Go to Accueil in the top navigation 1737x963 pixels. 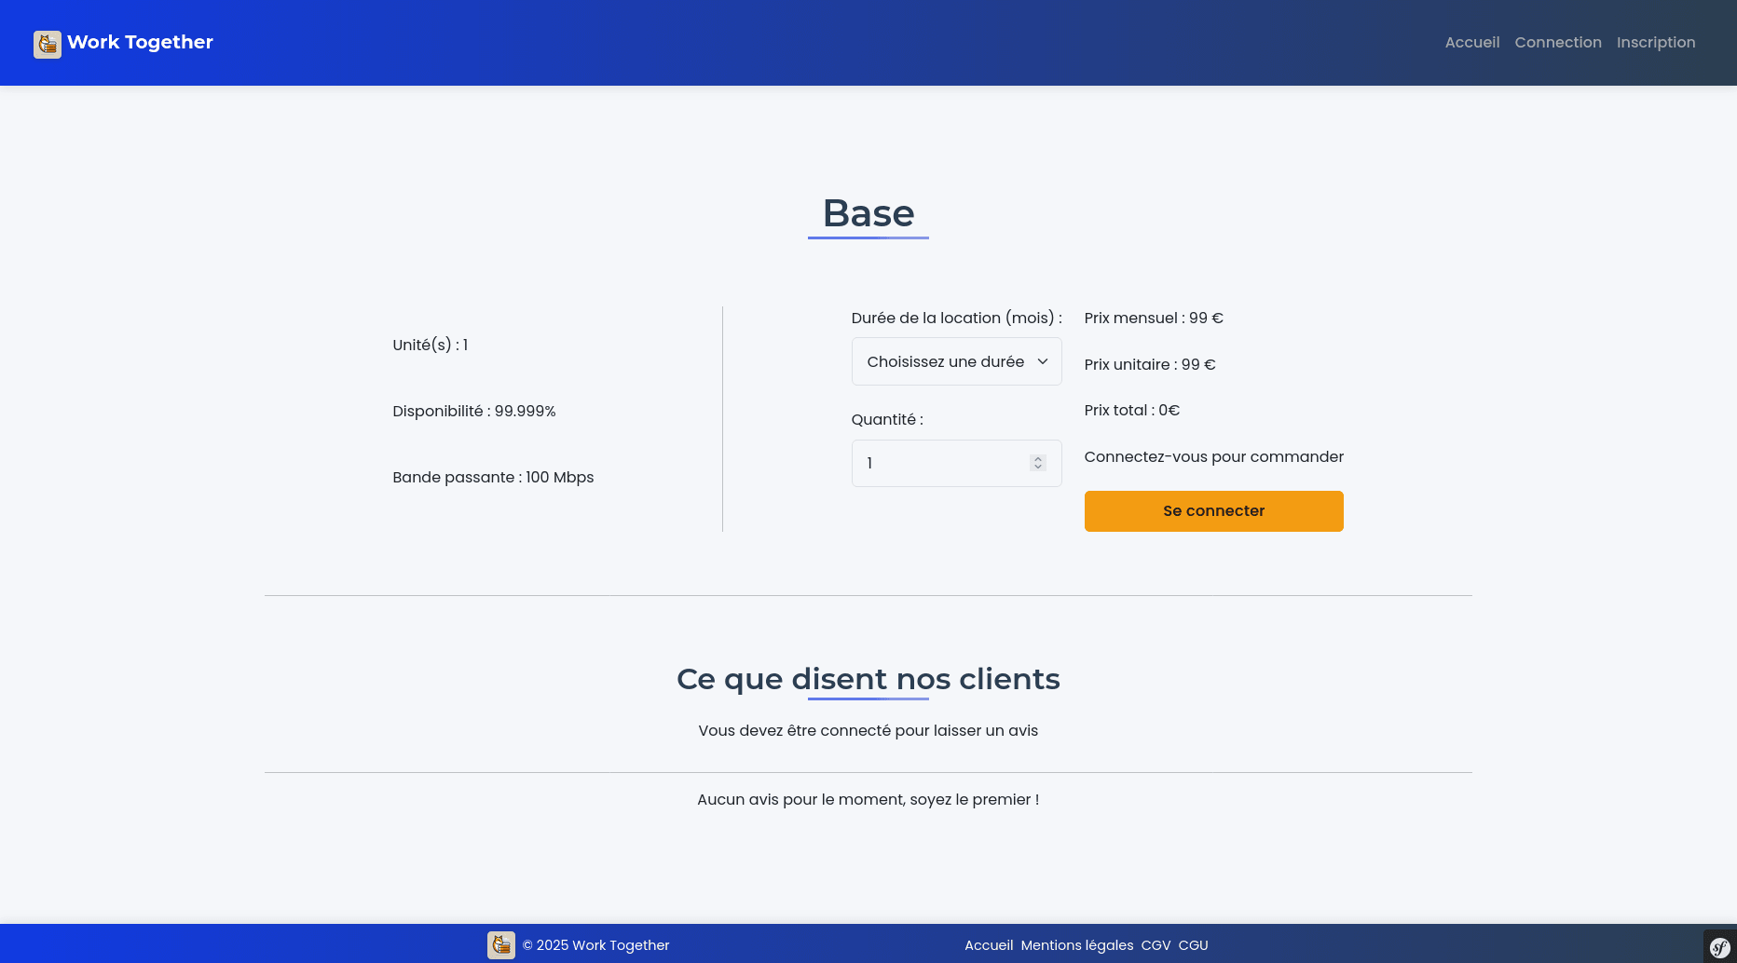(x=1472, y=43)
